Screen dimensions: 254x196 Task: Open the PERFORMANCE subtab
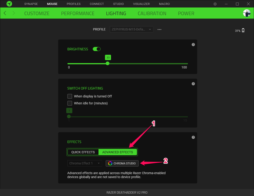[78, 13]
